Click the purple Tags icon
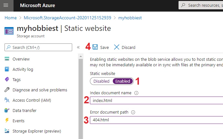Image resolution: width=223 pixels, height=139 pixels. pyautogui.click(x=7, y=79)
